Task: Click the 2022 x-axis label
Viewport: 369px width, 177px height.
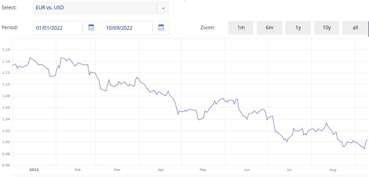Action: 34,170
